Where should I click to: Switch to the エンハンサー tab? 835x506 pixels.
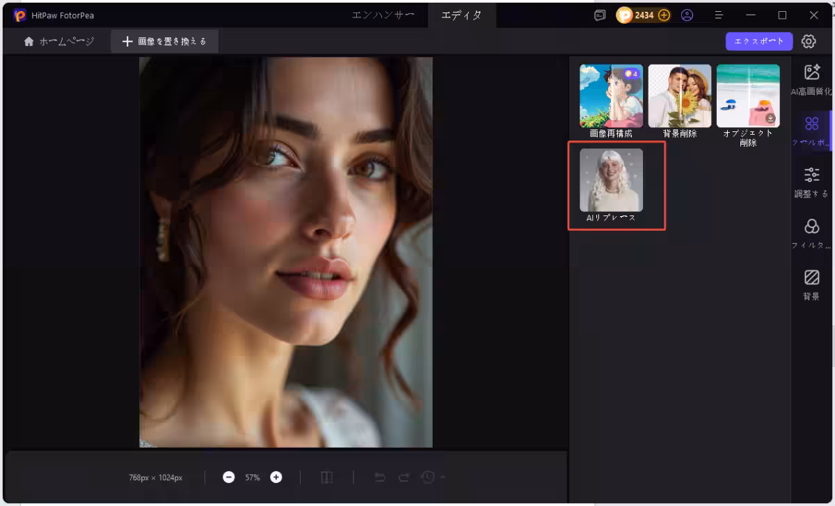(383, 15)
